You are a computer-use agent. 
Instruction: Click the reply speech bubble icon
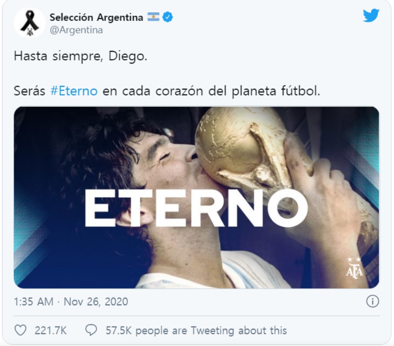[x=91, y=330]
